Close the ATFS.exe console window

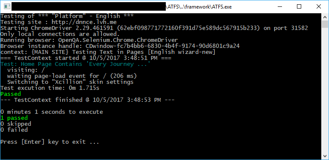(x=318, y=6)
